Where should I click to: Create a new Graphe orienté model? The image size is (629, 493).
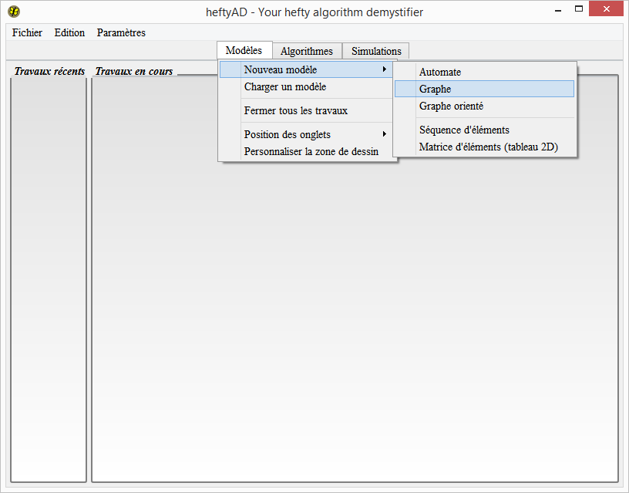pos(485,106)
